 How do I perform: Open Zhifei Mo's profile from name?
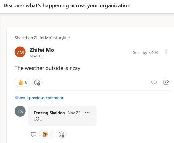42,50
